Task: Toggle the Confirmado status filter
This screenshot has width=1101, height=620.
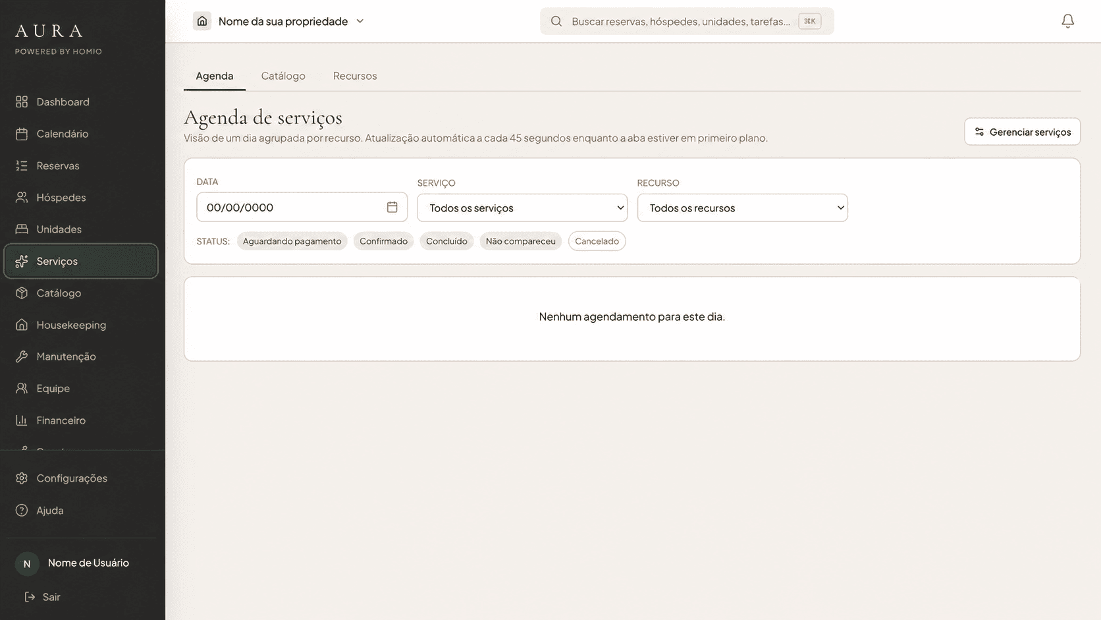Action: click(x=383, y=241)
